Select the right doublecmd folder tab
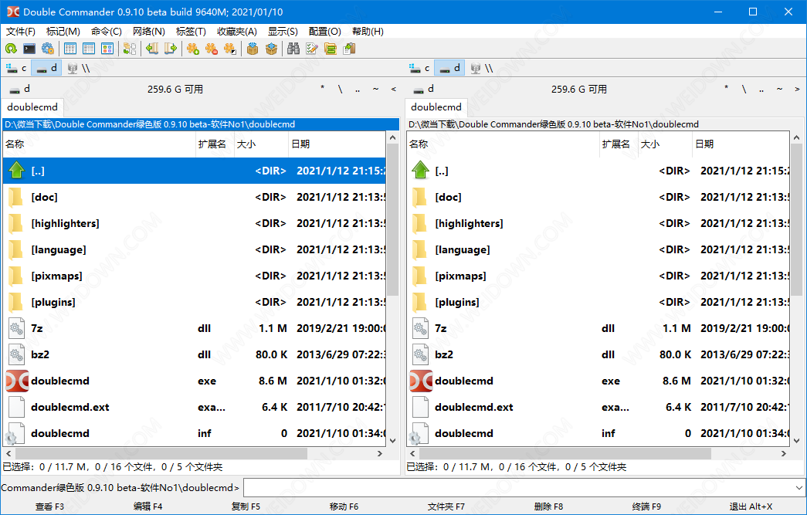Viewport: 807px width, 515px height. [436, 107]
